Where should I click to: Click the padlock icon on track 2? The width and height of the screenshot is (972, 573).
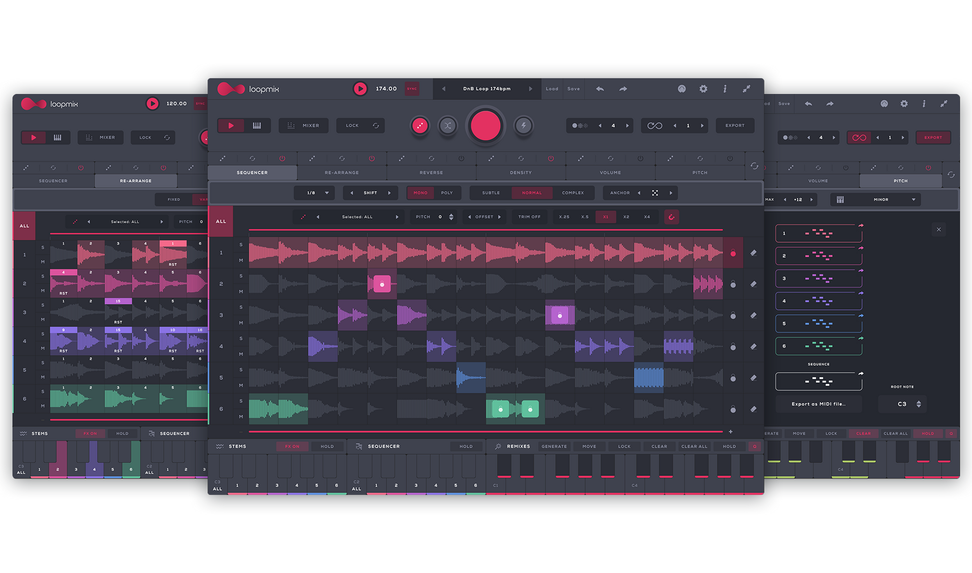point(733,284)
